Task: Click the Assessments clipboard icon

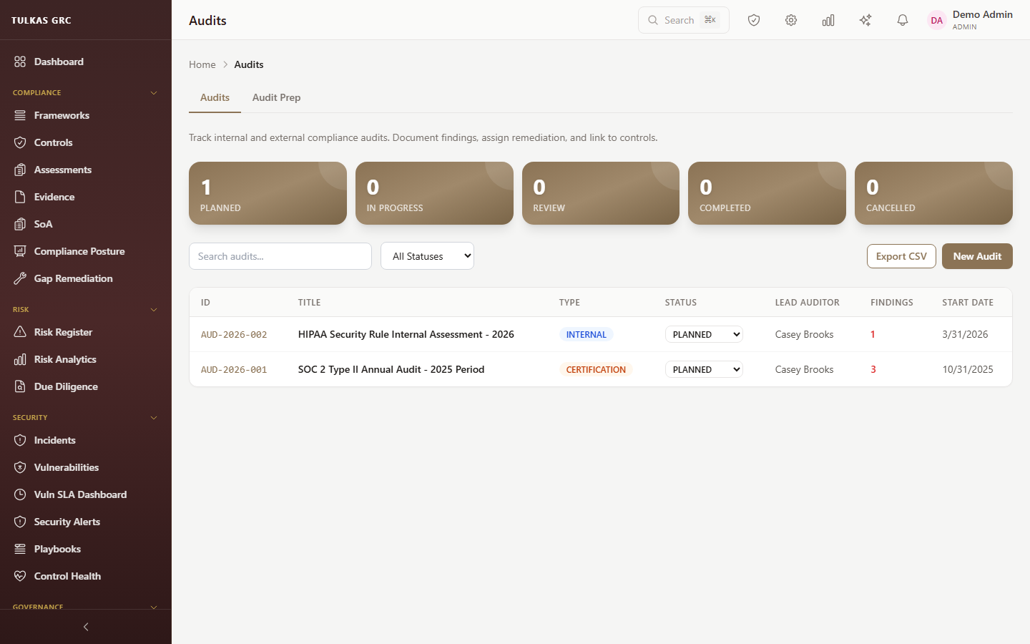Action: click(20, 170)
